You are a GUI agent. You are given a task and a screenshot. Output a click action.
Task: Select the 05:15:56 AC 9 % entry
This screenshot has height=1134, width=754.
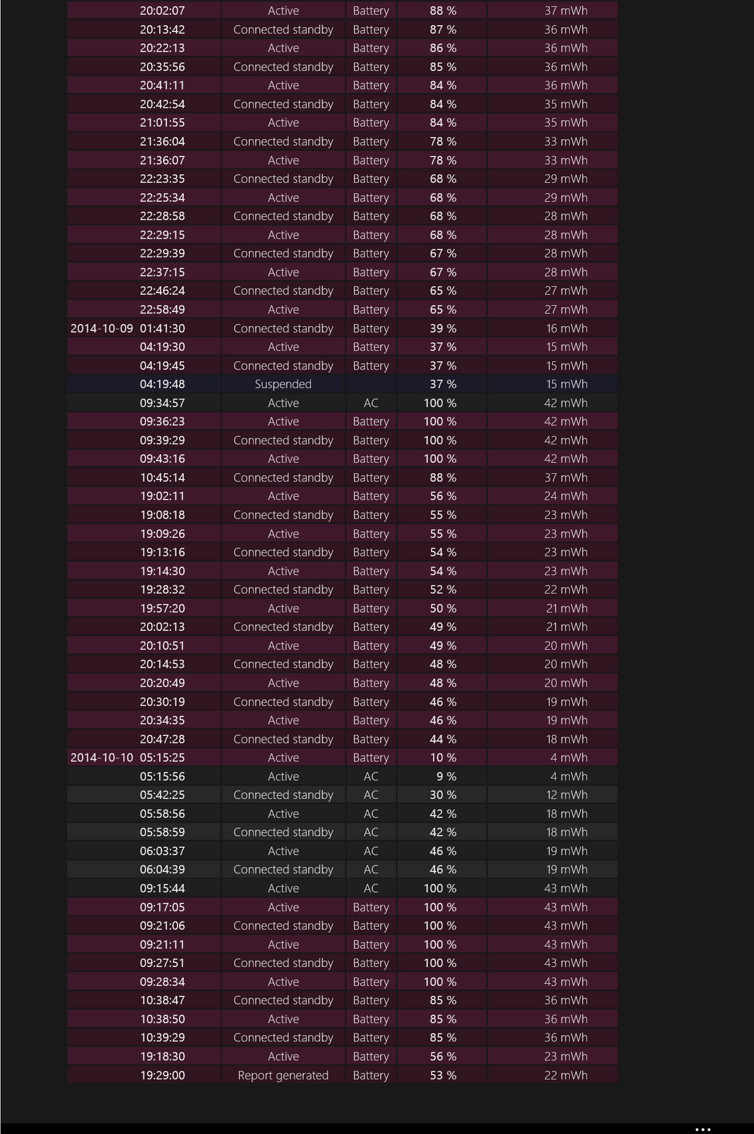click(342, 776)
